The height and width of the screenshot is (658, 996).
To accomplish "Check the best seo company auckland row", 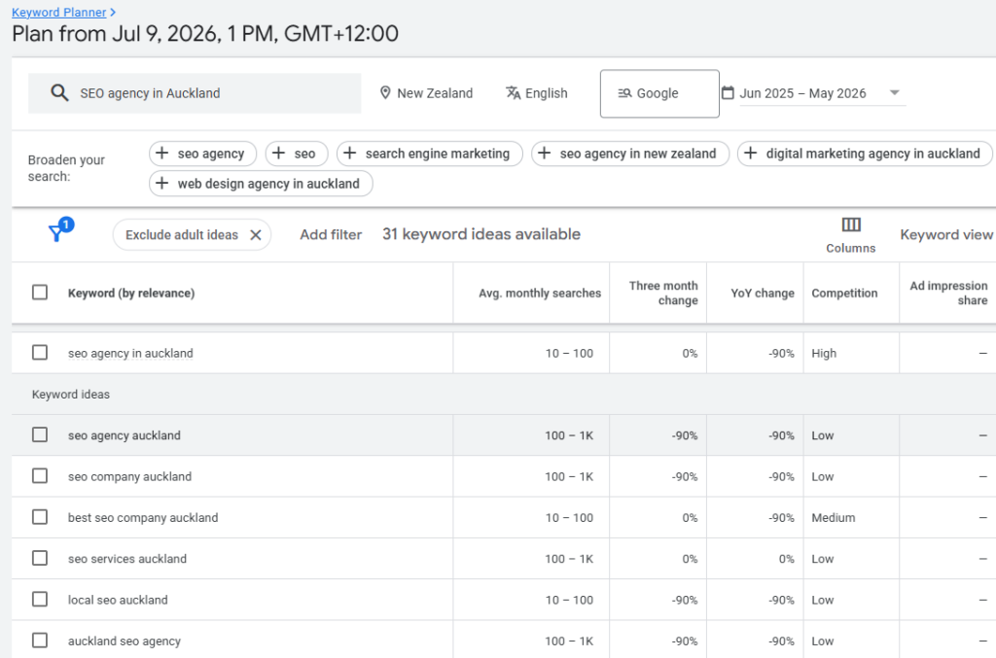I will 40,517.
